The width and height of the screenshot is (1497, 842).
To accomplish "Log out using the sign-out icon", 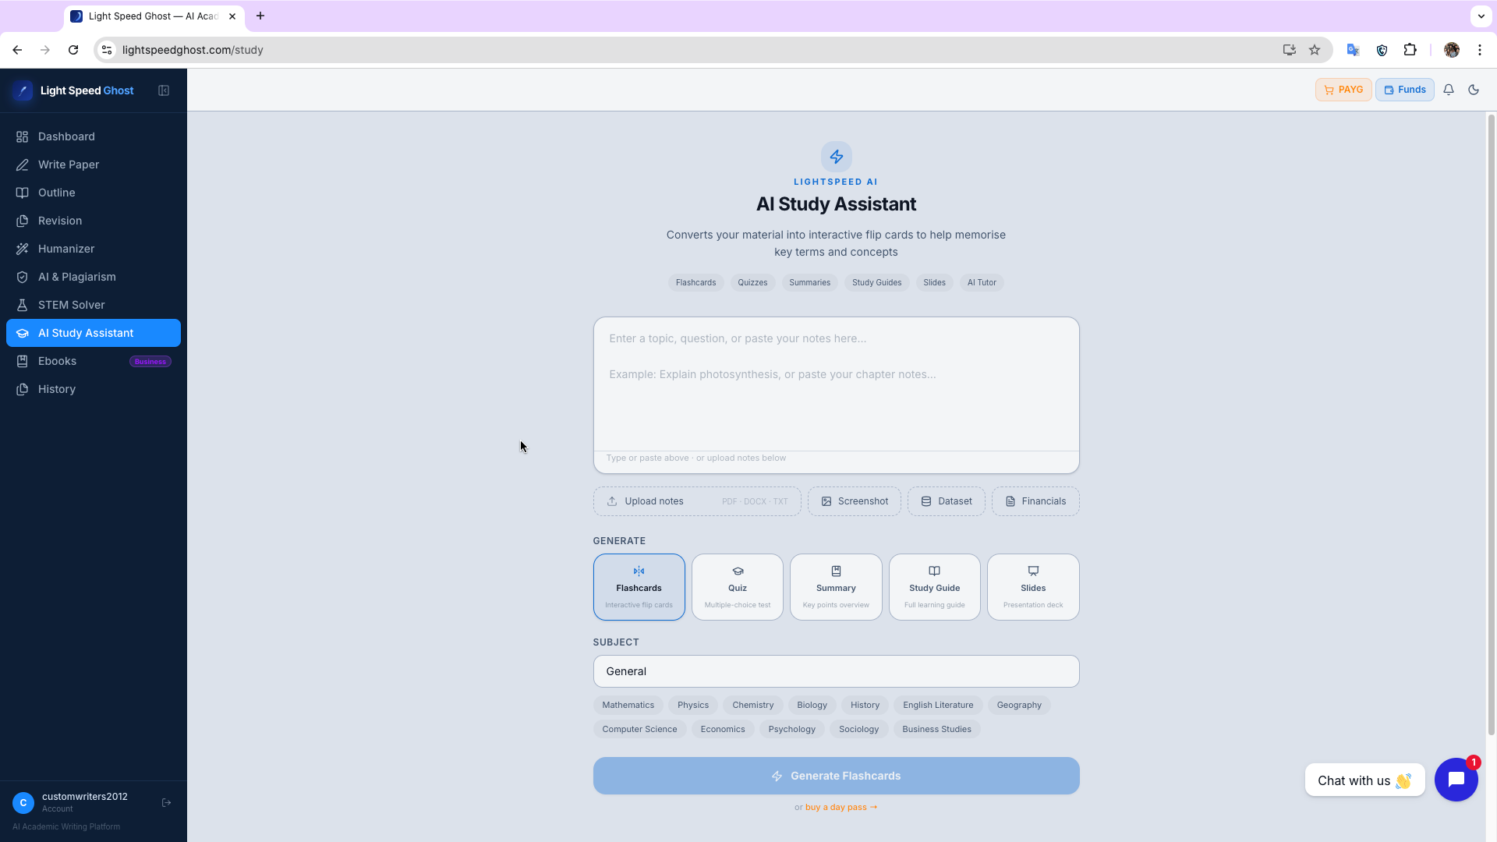I will (x=166, y=802).
